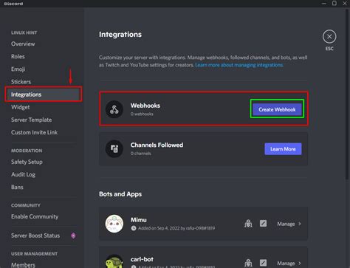This screenshot has width=350, height=268.
Task: Expand Manage chevron for carl-bot
Action: (300, 263)
